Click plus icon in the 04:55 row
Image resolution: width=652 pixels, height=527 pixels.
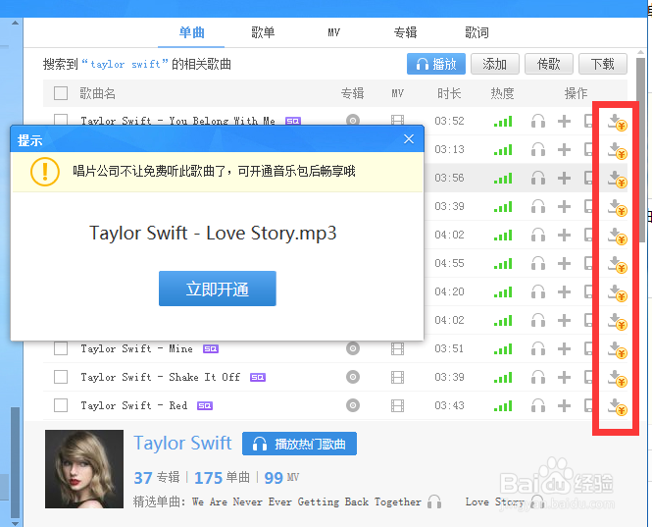(x=564, y=263)
